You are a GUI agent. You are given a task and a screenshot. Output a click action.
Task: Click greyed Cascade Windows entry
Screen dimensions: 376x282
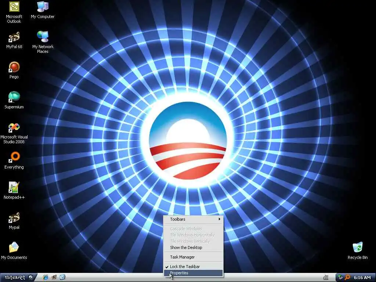(x=193, y=229)
